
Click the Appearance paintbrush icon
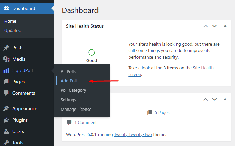coord(6,108)
